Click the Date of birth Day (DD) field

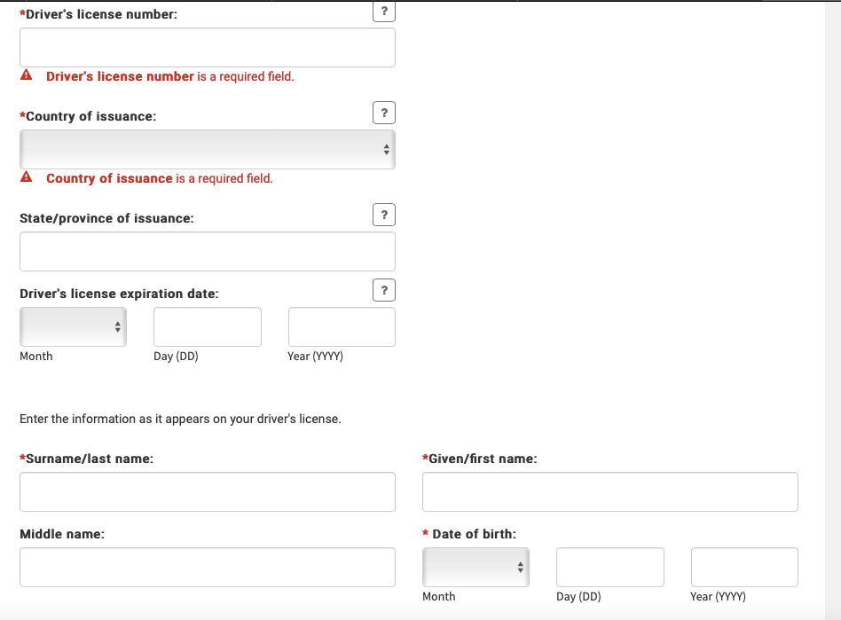(x=609, y=567)
